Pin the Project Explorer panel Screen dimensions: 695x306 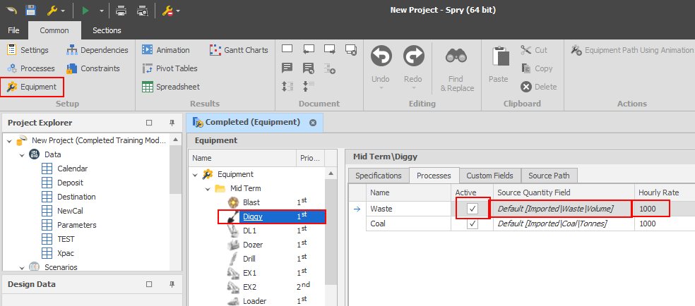pos(172,123)
